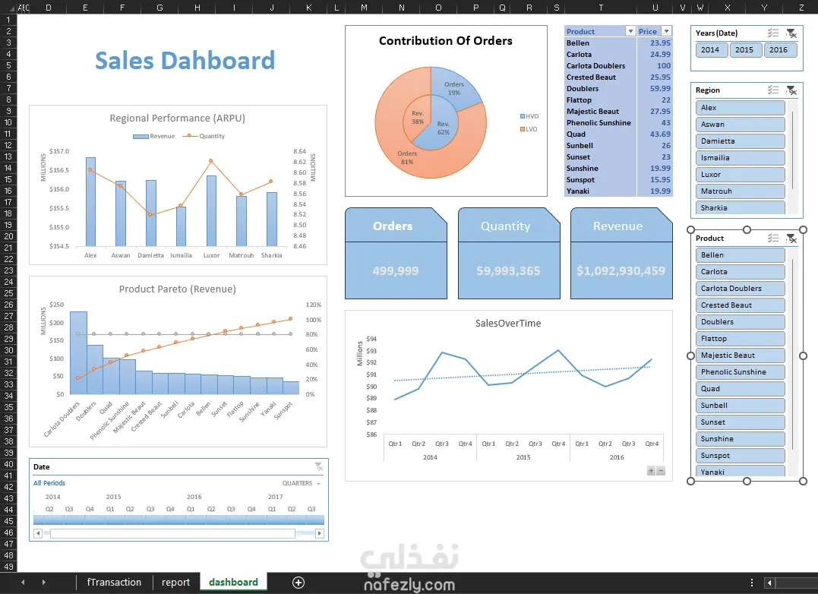Collapse the SalesOverTime chart field with minus
Viewport: 818px width, 594px height.
point(661,471)
